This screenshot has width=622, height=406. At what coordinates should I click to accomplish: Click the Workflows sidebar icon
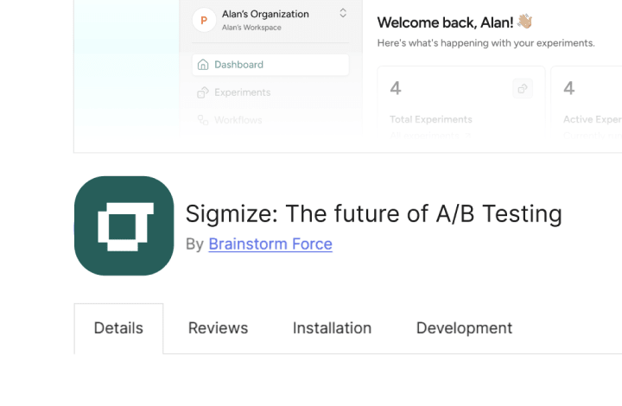tap(203, 120)
